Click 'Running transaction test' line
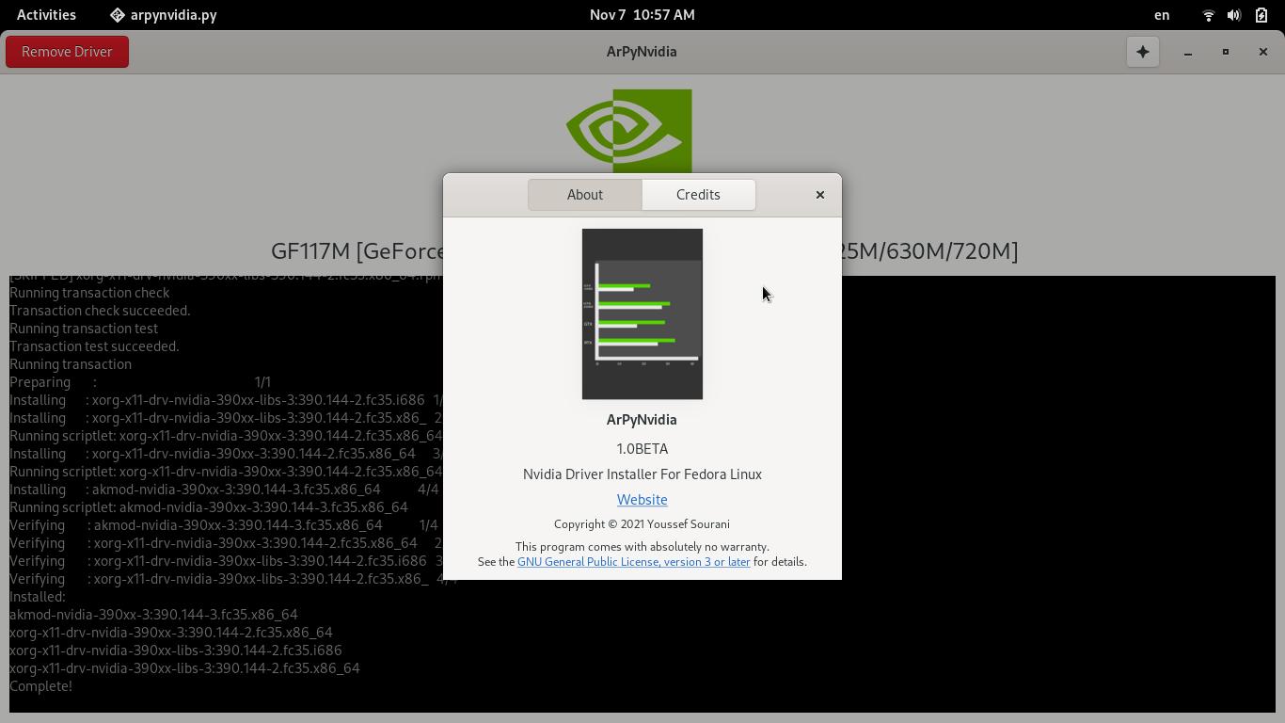The image size is (1285, 723). pos(84,329)
